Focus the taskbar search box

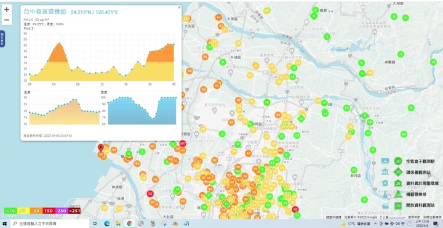[x=50, y=224]
